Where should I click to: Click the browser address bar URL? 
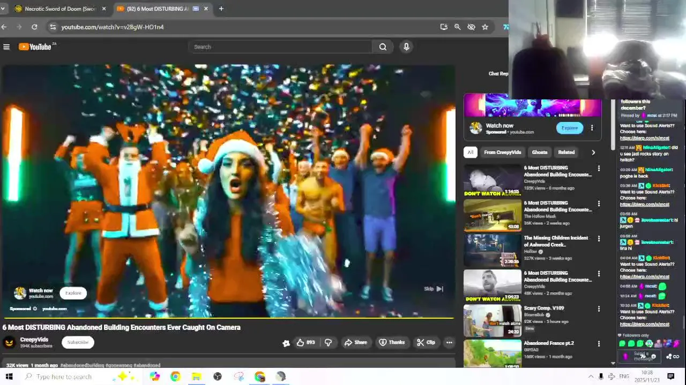point(113,27)
